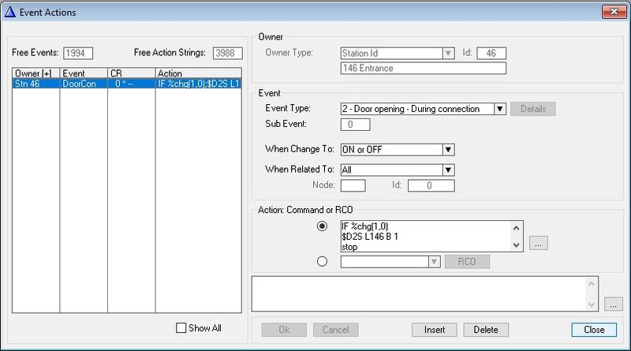Click the Free Events field showing 1994
Screen dimensions: 631x351
click(78, 53)
